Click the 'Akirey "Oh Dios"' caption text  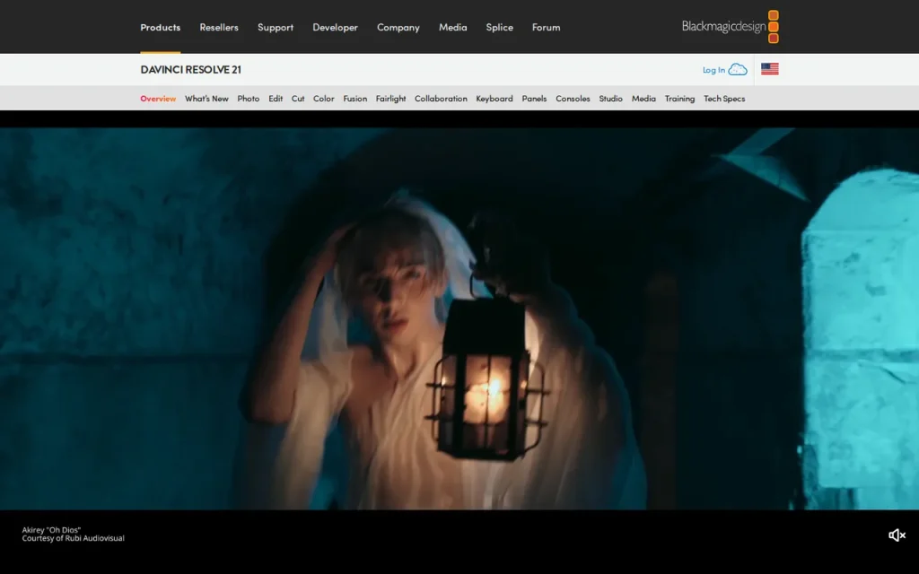[x=51, y=529]
